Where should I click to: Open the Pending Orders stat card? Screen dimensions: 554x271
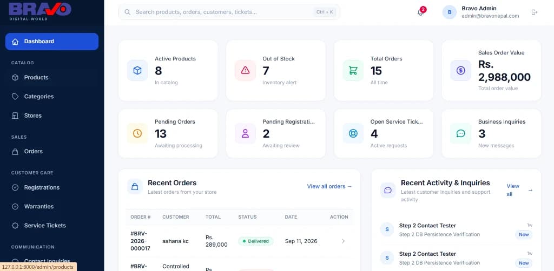coord(168,133)
